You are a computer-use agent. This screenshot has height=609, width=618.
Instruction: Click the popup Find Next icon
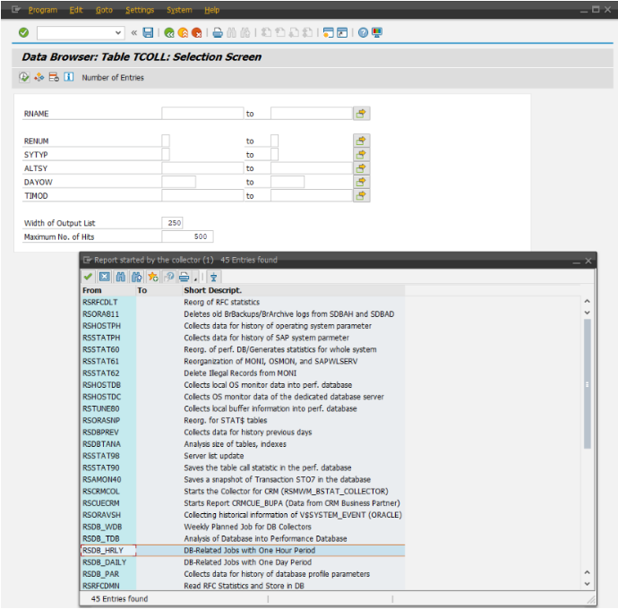point(137,277)
